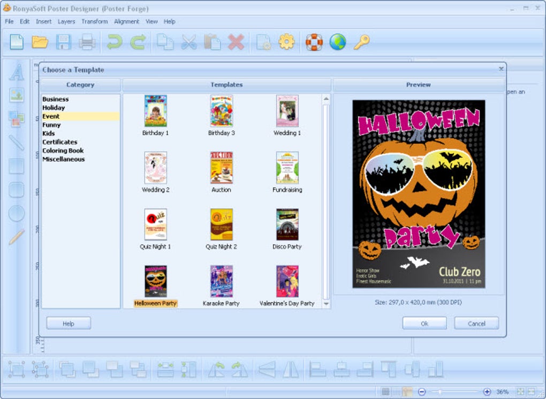Select the Rectangle shape tool
Image resolution: width=546 pixels, height=399 pixels.
click(x=17, y=166)
